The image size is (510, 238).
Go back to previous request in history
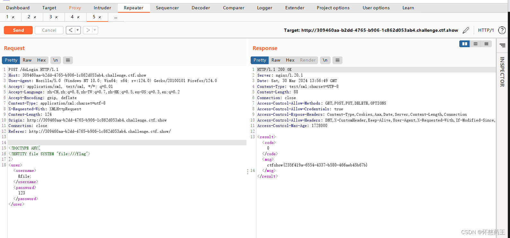pyautogui.click(x=71, y=30)
